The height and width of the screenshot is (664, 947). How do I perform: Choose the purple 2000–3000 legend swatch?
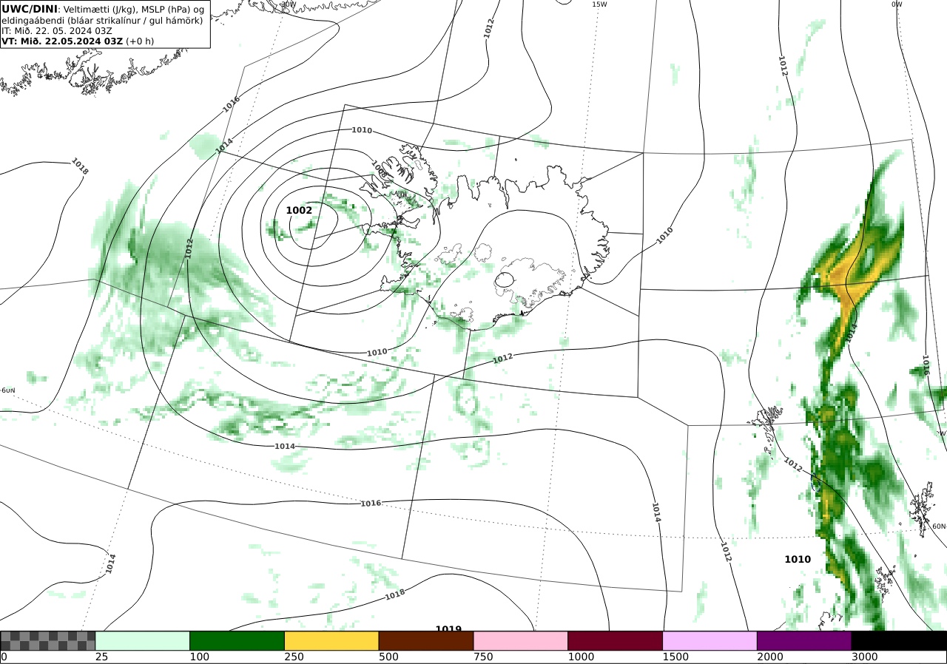click(x=804, y=640)
